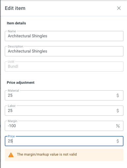Select the disabled UoM Bundl field
The height and width of the screenshot is (168, 127).
click(x=64, y=66)
